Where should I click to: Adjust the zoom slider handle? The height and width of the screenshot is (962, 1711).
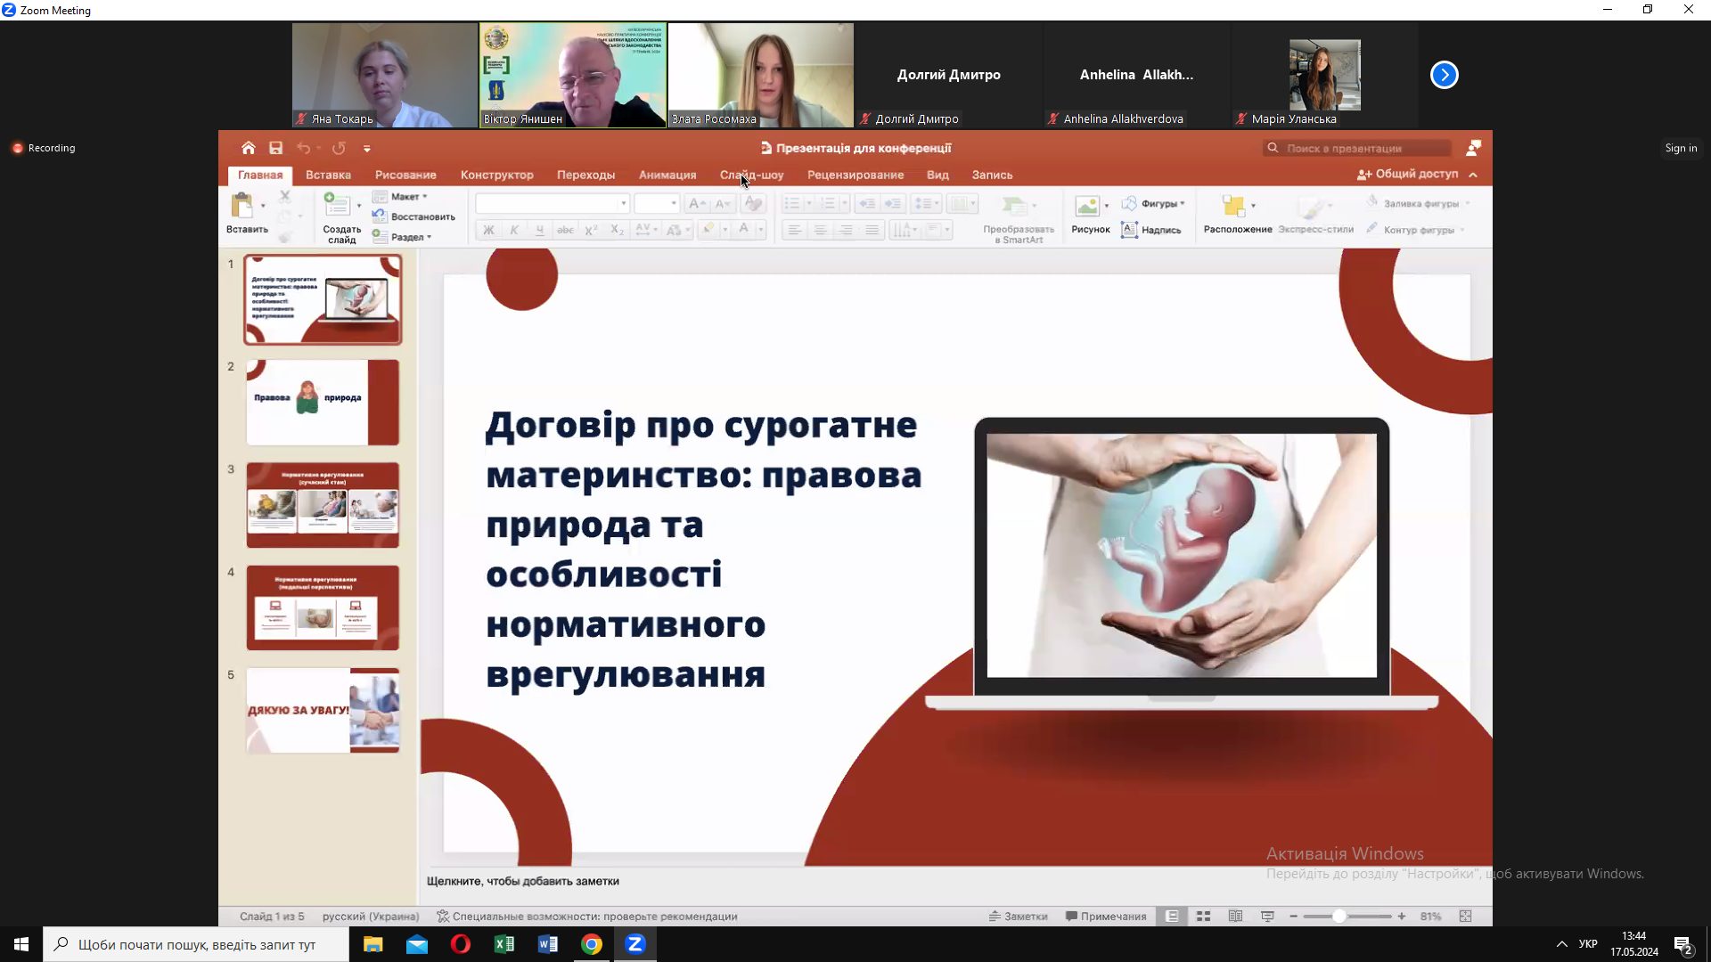coord(1339,917)
